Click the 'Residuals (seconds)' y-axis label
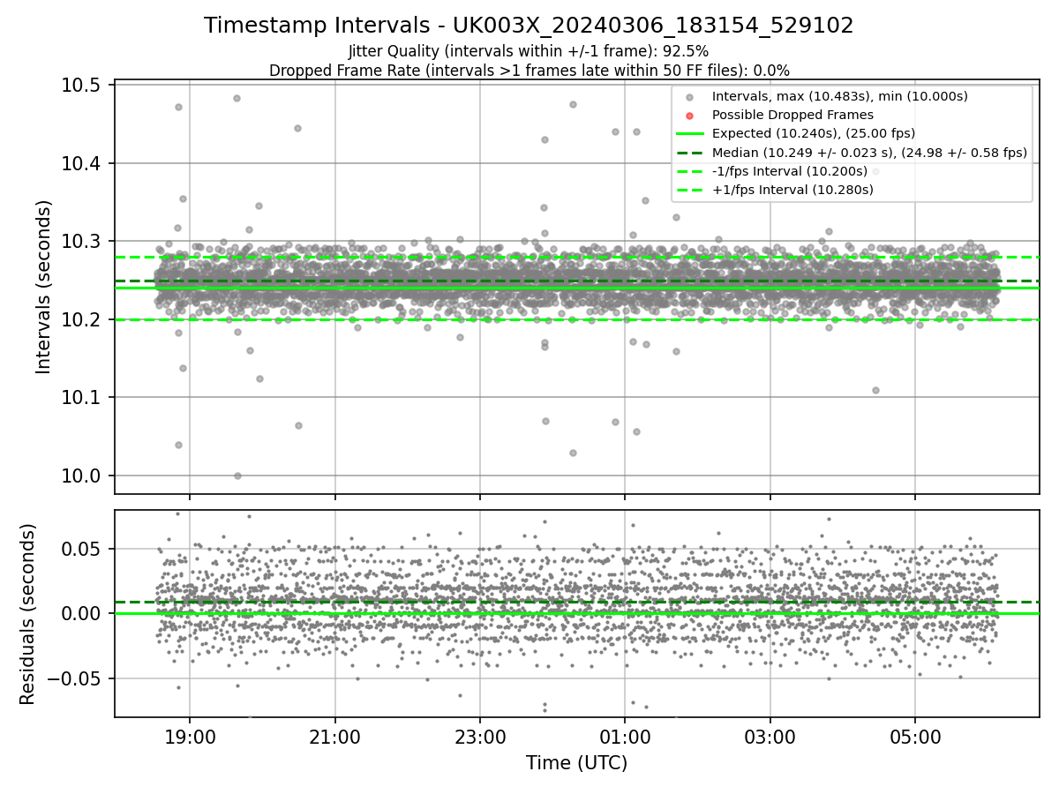This screenshot has width=1059, height=794. tap(27, 614)
